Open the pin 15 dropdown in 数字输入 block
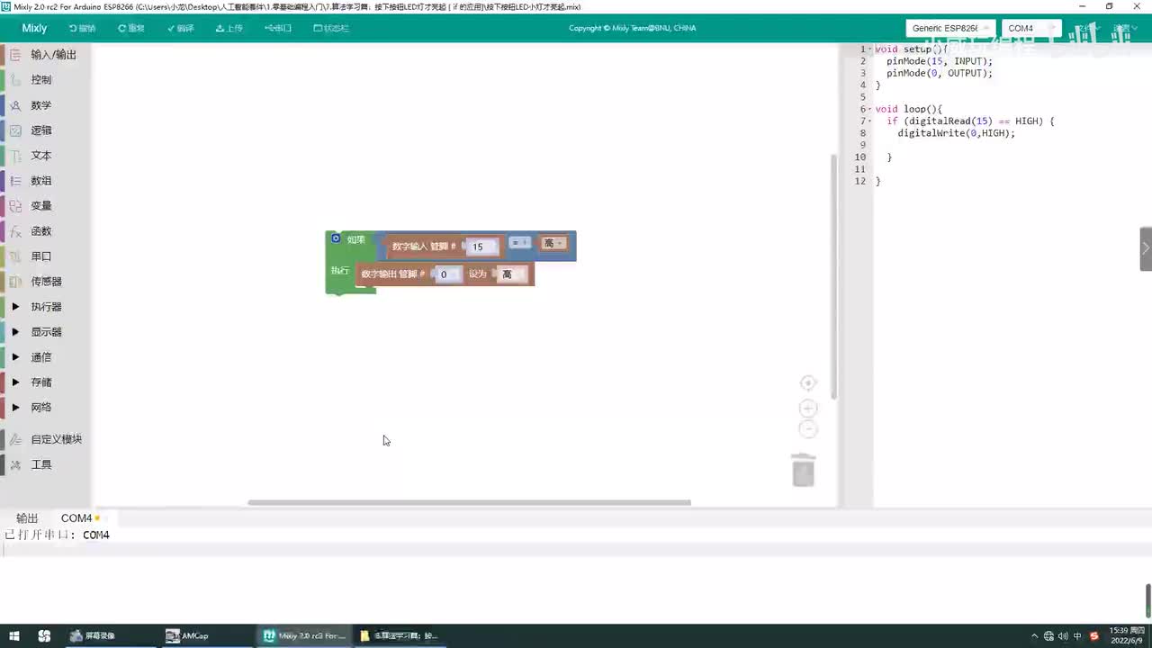Image resolution: width=1152 pixels, height=648 pixels. [481, 247]
